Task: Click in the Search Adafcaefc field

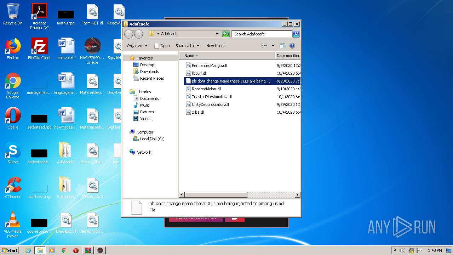Action: point(262,34)
